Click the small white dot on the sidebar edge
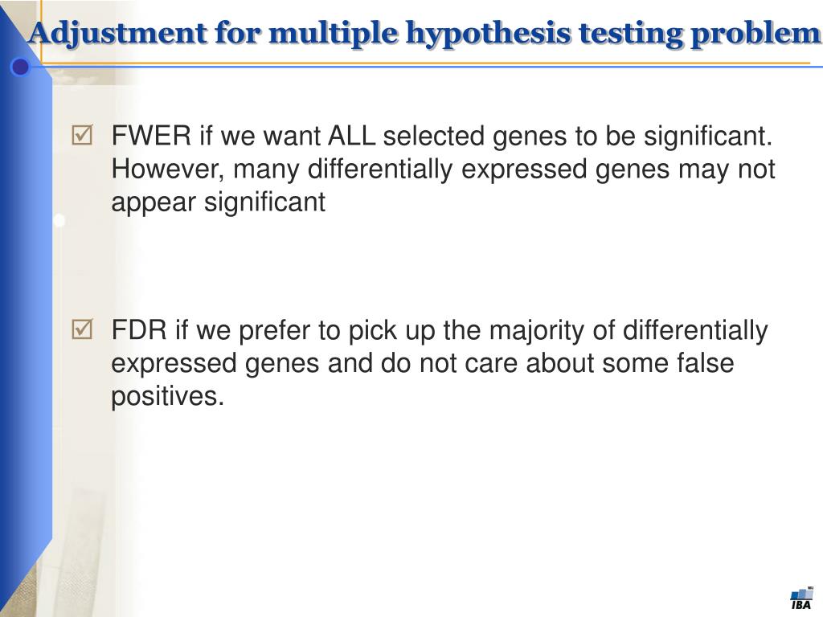Image resolution: width=823 pixels, height=617 pixels. tap(59, 220)
